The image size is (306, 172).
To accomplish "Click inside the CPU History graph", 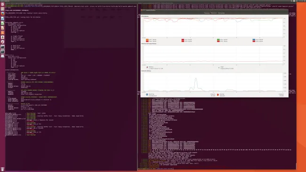I will 213,27.
